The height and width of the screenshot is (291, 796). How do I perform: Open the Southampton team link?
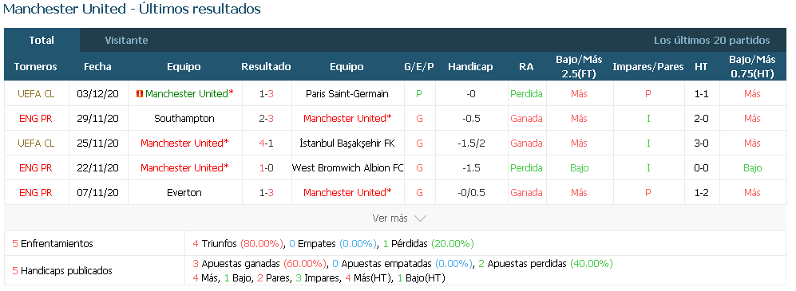(x=184, y=119)
